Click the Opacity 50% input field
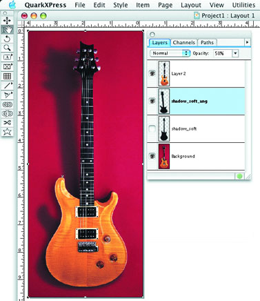The height and width of the screenshot is (301, 260). coord(222,53)
